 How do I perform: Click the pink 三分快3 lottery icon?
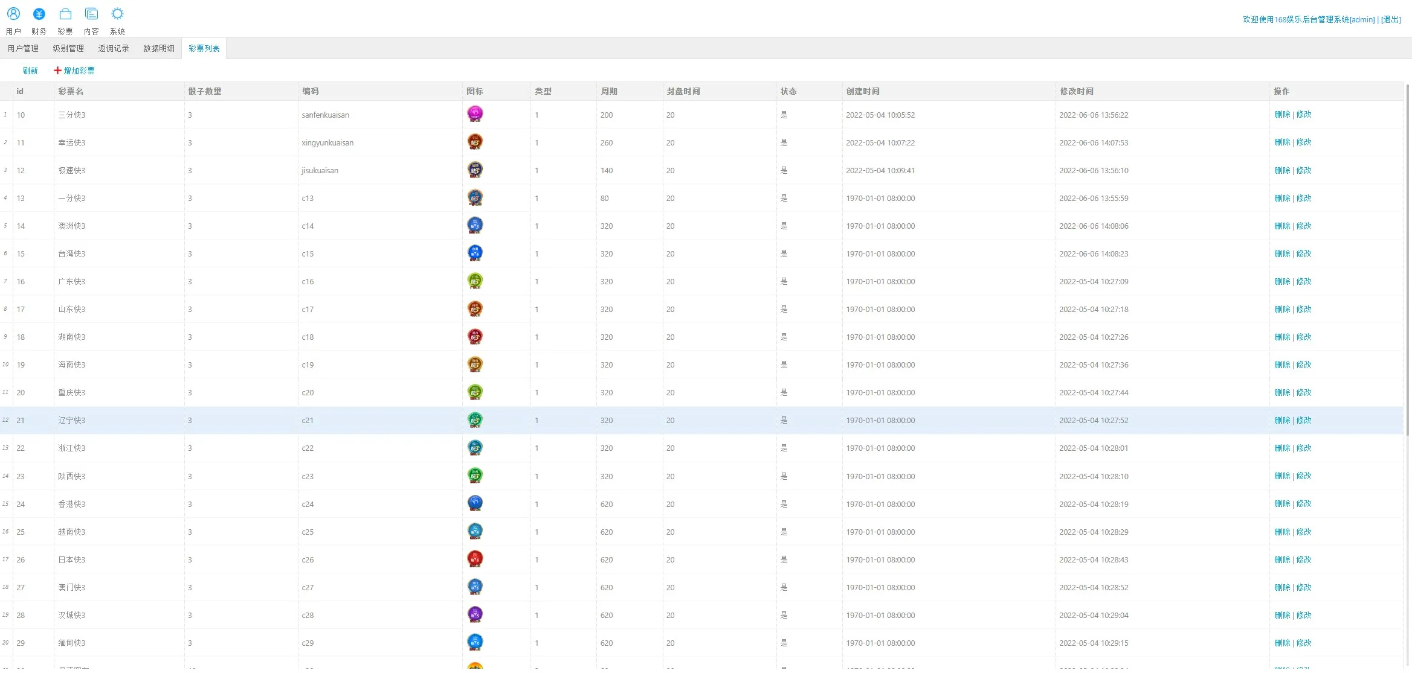[x=475, y=114]
